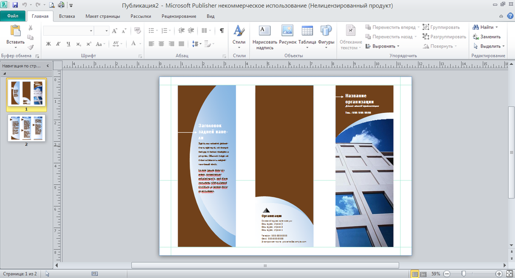Show paragraph marks with the pilcrow icon

click(222, 31)
